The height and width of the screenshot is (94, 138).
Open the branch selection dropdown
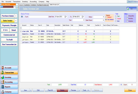15,7
